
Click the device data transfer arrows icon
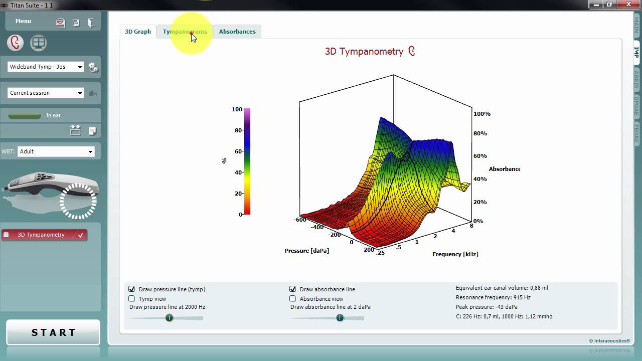coord(75,130)
